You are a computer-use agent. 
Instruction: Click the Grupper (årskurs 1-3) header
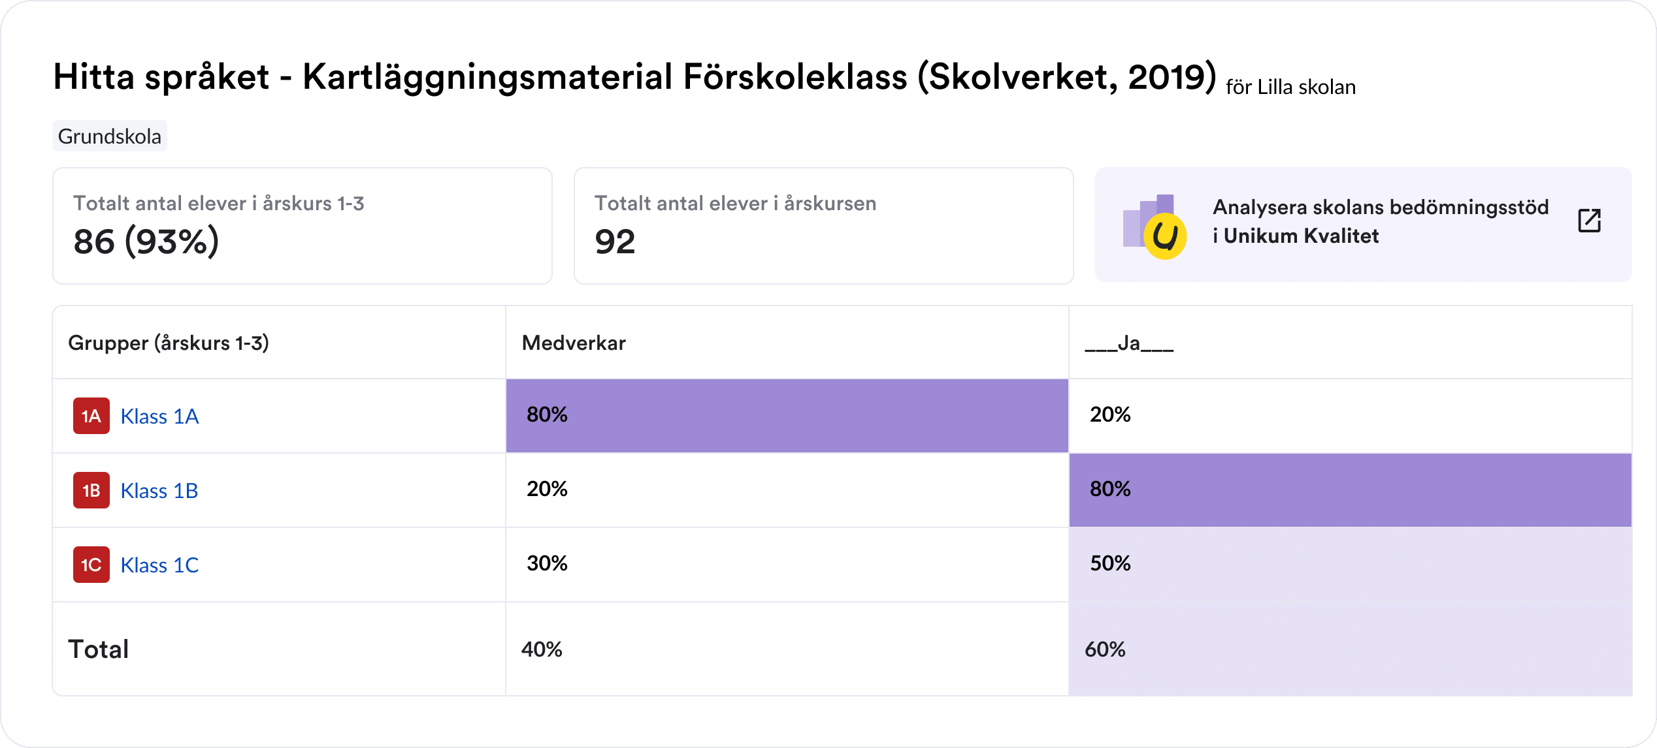[169, 342]
